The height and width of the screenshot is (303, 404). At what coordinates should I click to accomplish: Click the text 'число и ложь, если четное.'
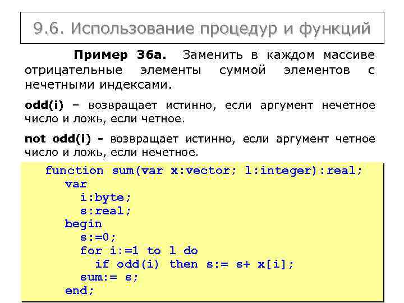point(105,119)
